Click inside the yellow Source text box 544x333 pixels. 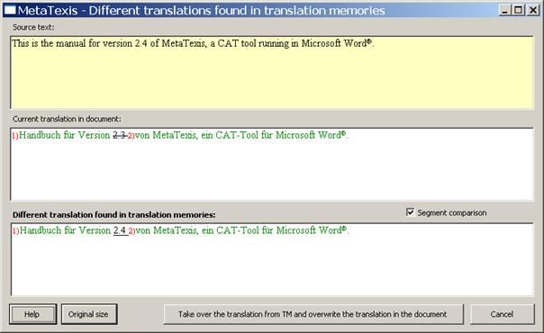pyautogui.click(x=272, y=72)
